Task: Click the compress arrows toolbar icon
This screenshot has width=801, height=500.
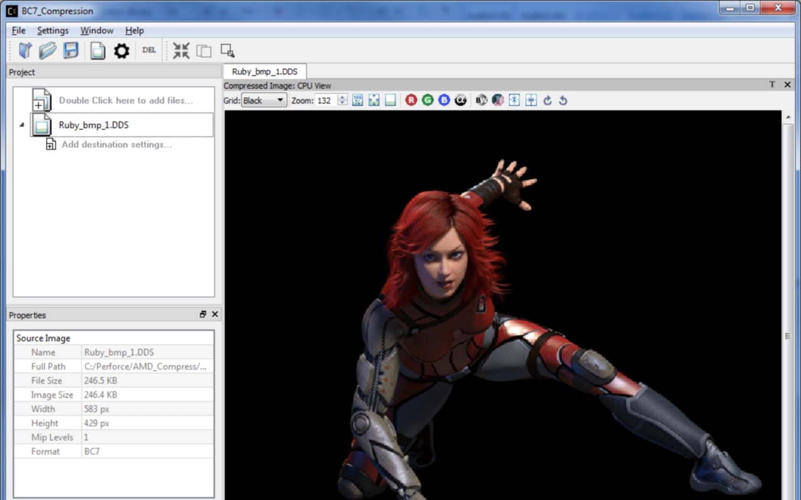Action: point(181,51)
